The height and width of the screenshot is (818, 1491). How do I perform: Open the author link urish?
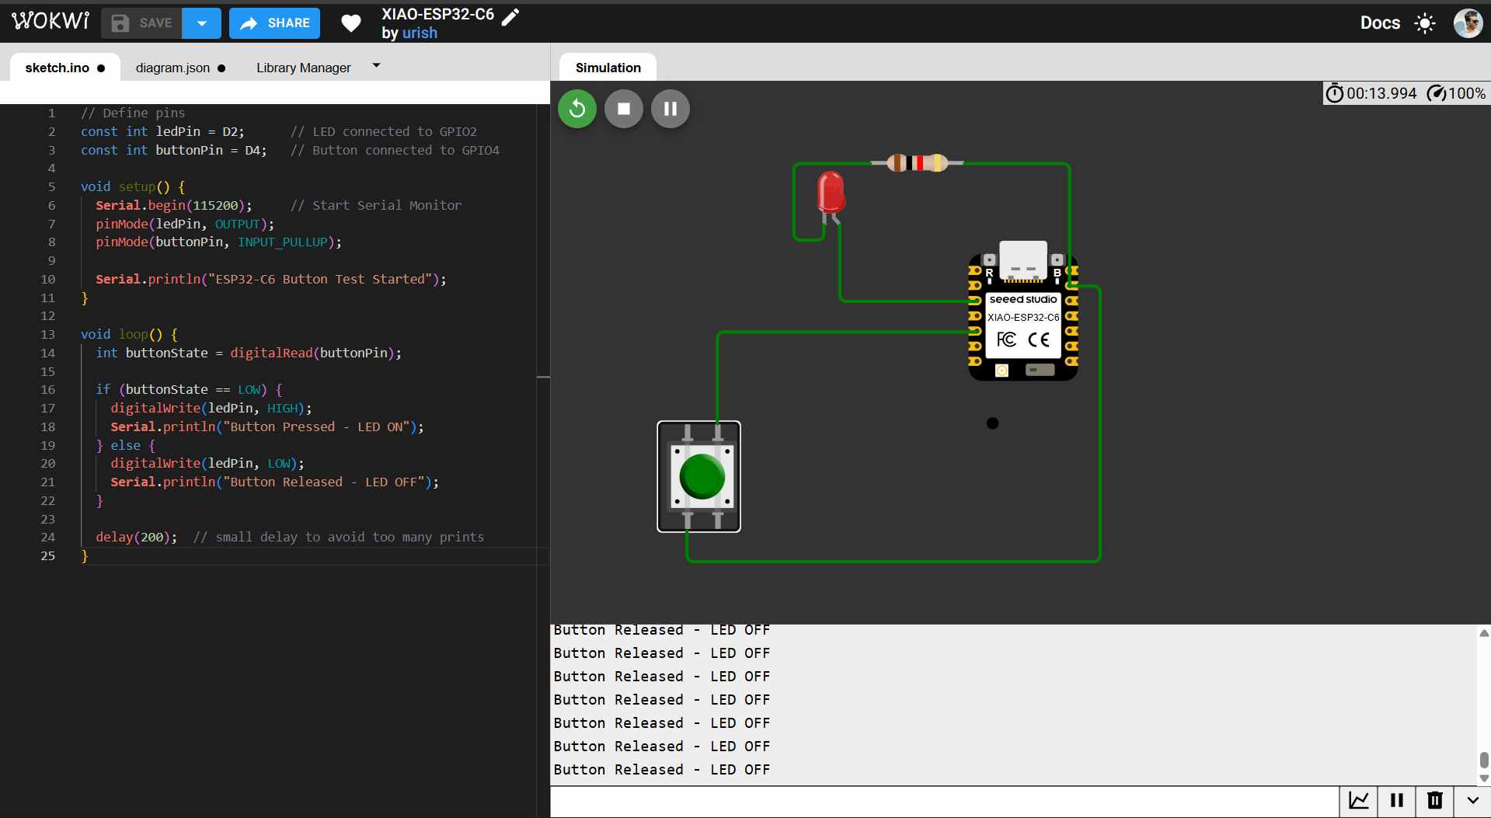(420, 33)
